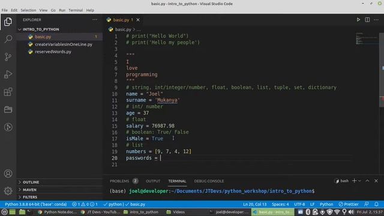Open the Terminal menu
Viewport: 384px width, 216px height.
(x=76, y=10)
